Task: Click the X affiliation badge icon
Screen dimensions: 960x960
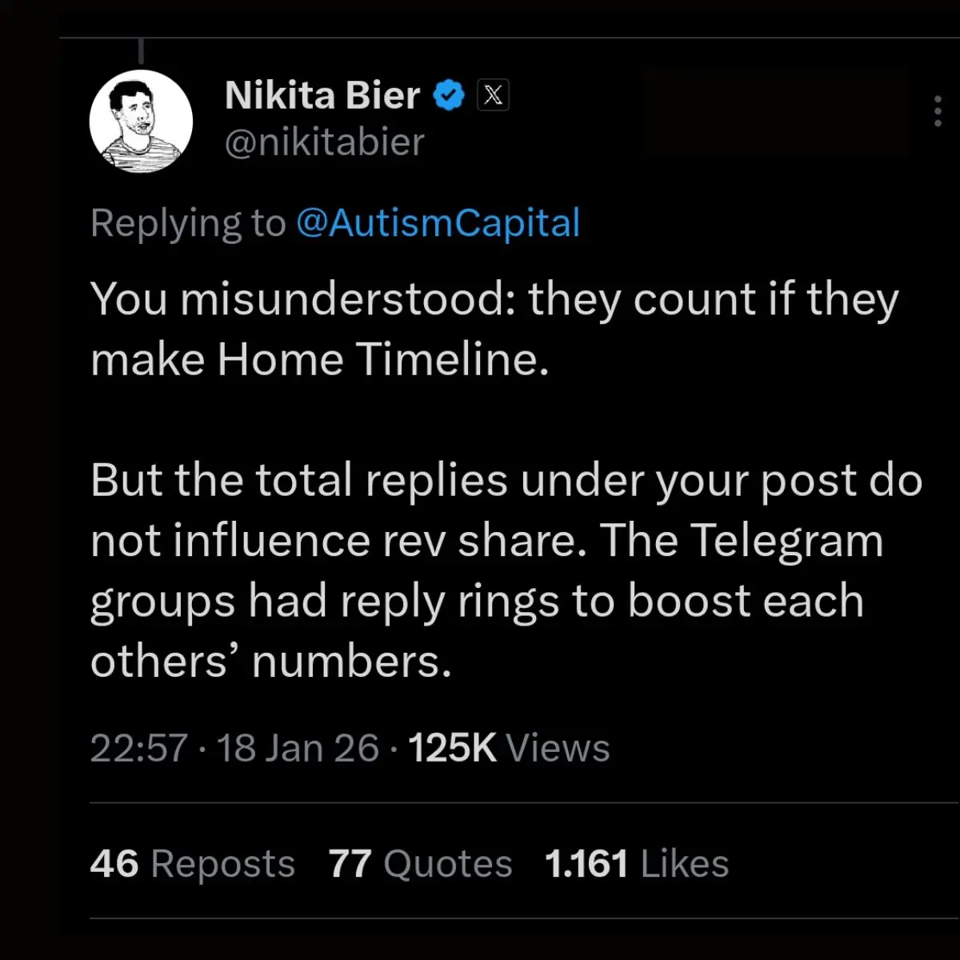Action: pyautogui.click(x=493, y=96)
